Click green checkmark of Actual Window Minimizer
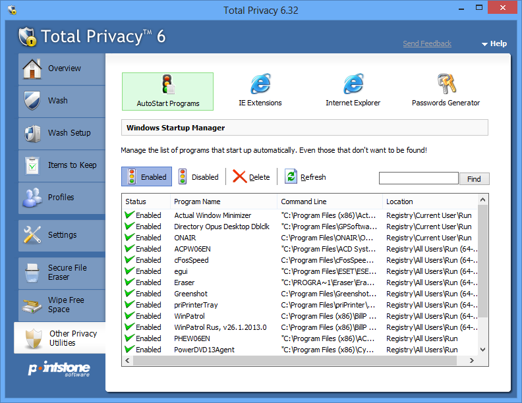The image size is (522, 403). tap(129, 215)
